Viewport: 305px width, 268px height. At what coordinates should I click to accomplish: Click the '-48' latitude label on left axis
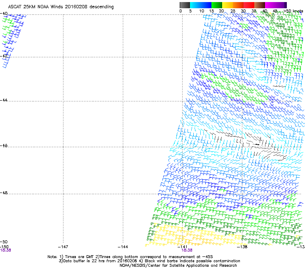click(4, 193)
